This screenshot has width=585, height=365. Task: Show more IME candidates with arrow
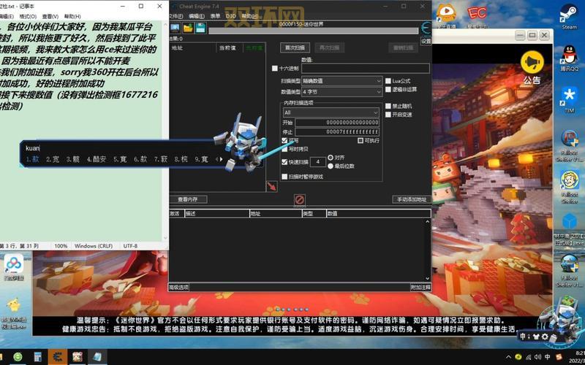pyautogui.click(x=222, y=159)
